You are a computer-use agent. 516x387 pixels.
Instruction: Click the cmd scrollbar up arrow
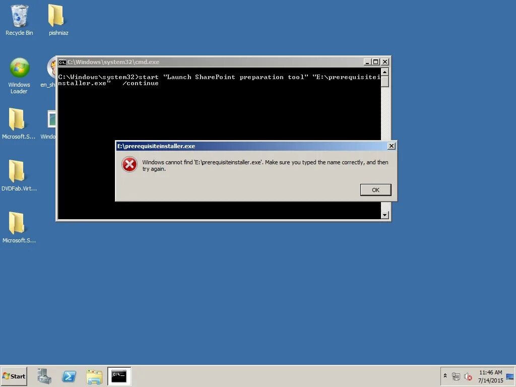coord(384,72)
